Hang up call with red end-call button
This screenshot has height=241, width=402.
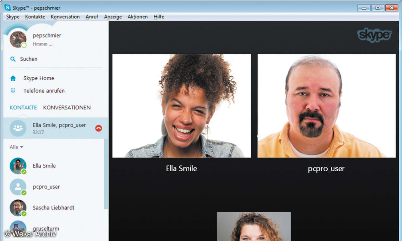click(x=98, y=128)
